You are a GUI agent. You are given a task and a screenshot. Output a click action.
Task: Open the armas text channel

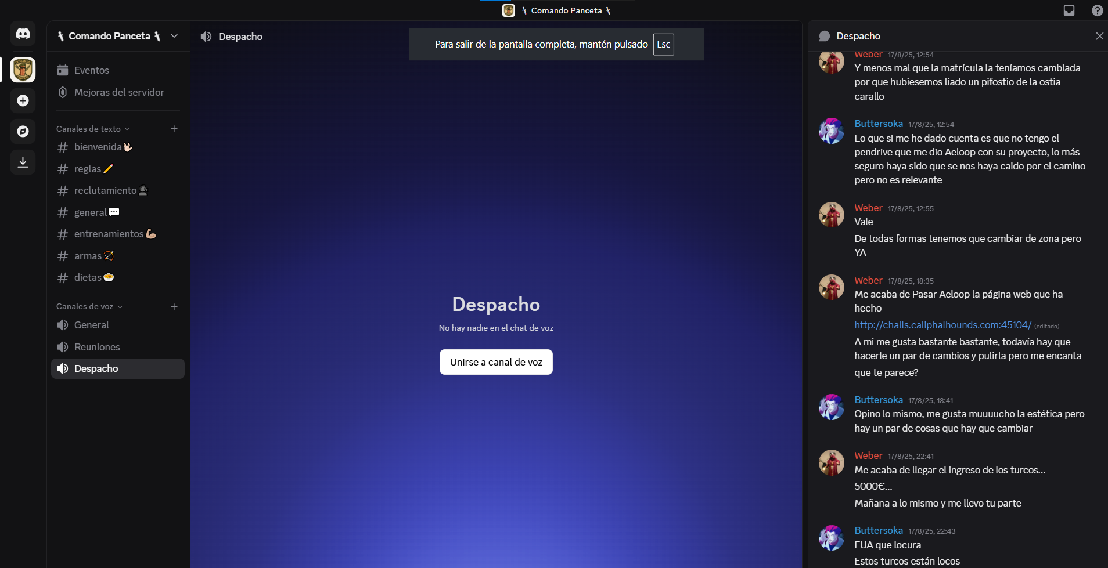118,256
